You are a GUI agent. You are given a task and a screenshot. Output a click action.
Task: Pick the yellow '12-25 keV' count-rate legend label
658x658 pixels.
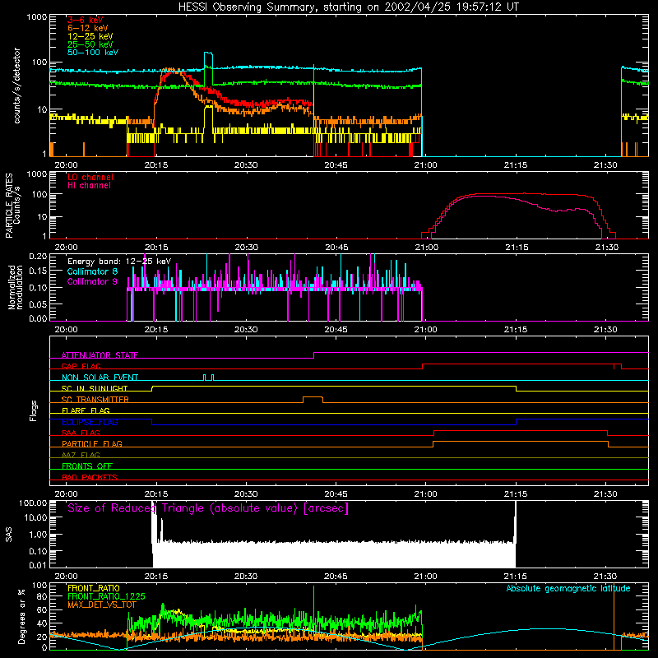point(90,36)
